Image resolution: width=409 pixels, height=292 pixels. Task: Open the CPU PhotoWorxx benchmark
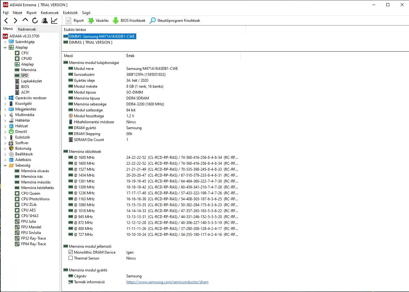[35, 199]
